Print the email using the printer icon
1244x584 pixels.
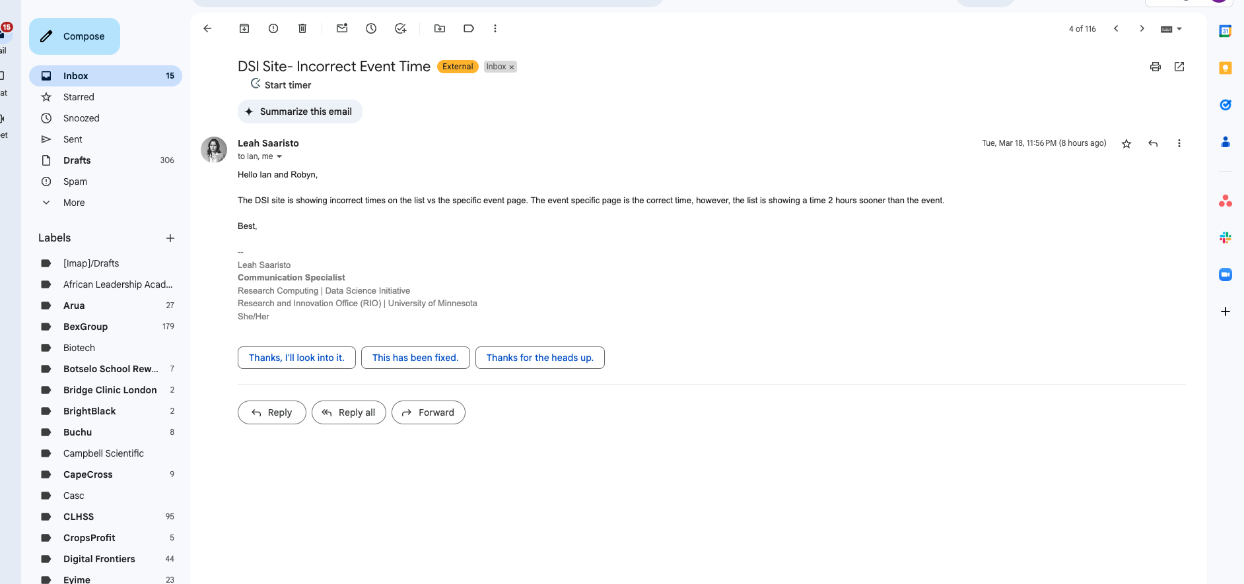[1156, 67]
